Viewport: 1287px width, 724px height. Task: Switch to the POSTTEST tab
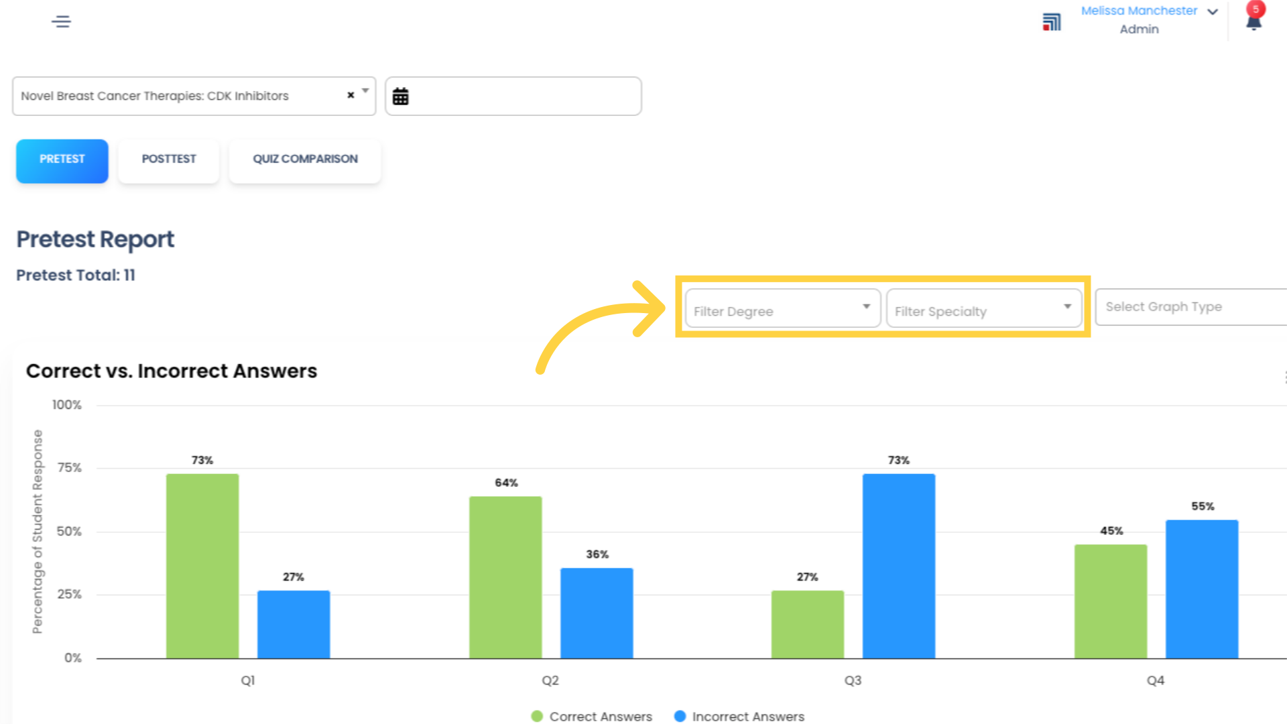coord(168,158)
